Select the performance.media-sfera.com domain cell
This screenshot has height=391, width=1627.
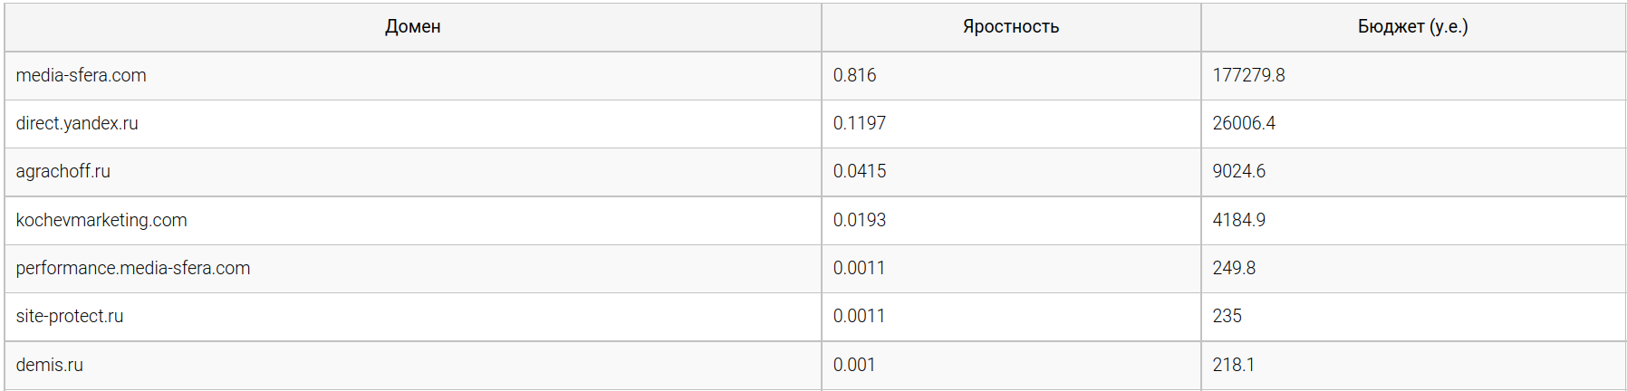coord(133,268)
